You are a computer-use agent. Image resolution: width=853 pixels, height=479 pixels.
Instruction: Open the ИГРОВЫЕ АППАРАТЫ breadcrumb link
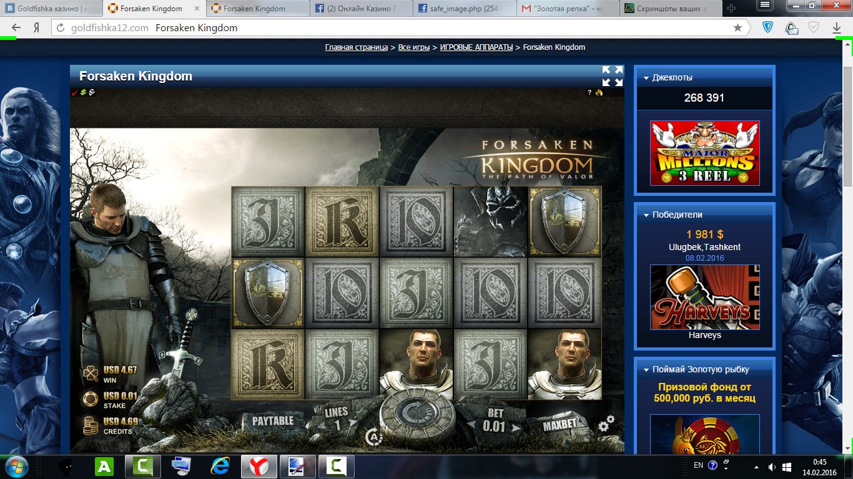coord(476,47)
